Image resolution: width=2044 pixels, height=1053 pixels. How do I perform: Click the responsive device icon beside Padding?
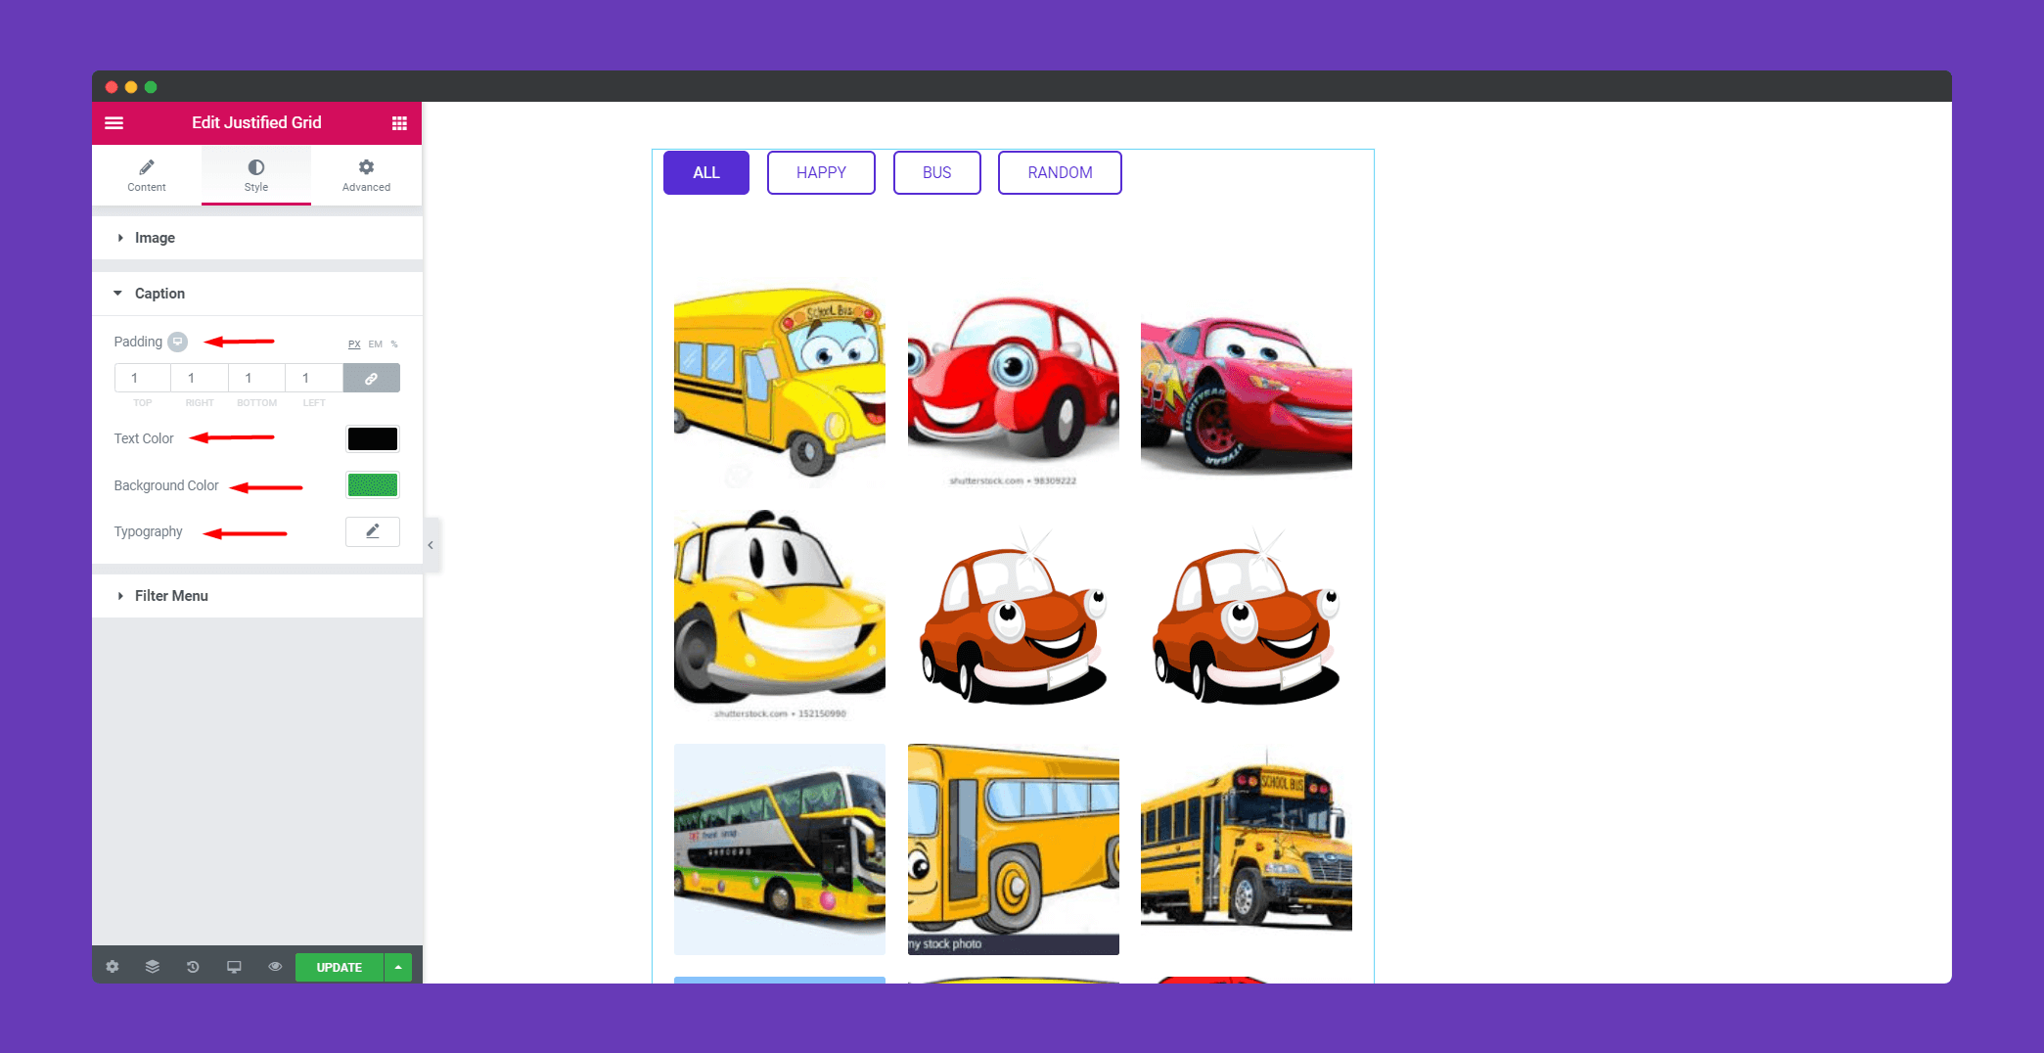(x=177, y=342)
